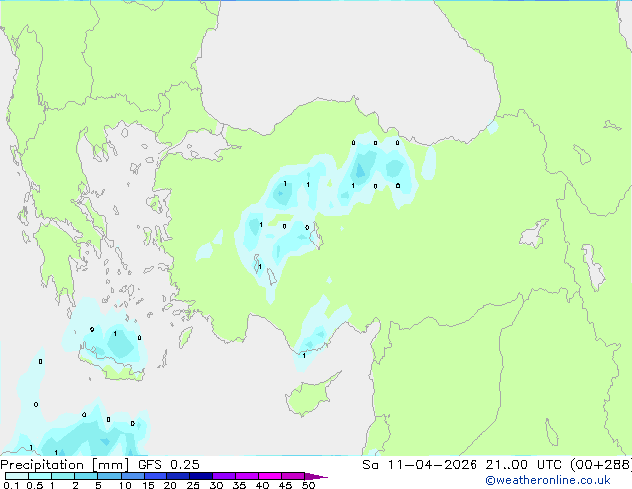Pick the 10–15 mm blue legend swatch
Screen dimensions: 632x489
133,476
